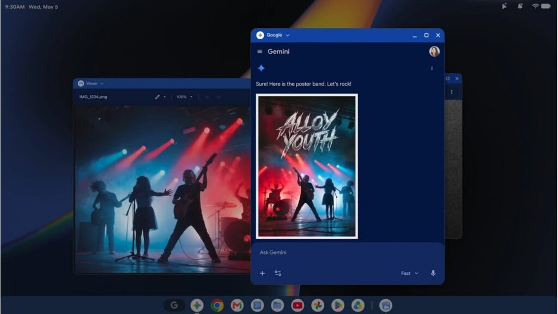Open the profile avatar in Gemini

[434, 52]
